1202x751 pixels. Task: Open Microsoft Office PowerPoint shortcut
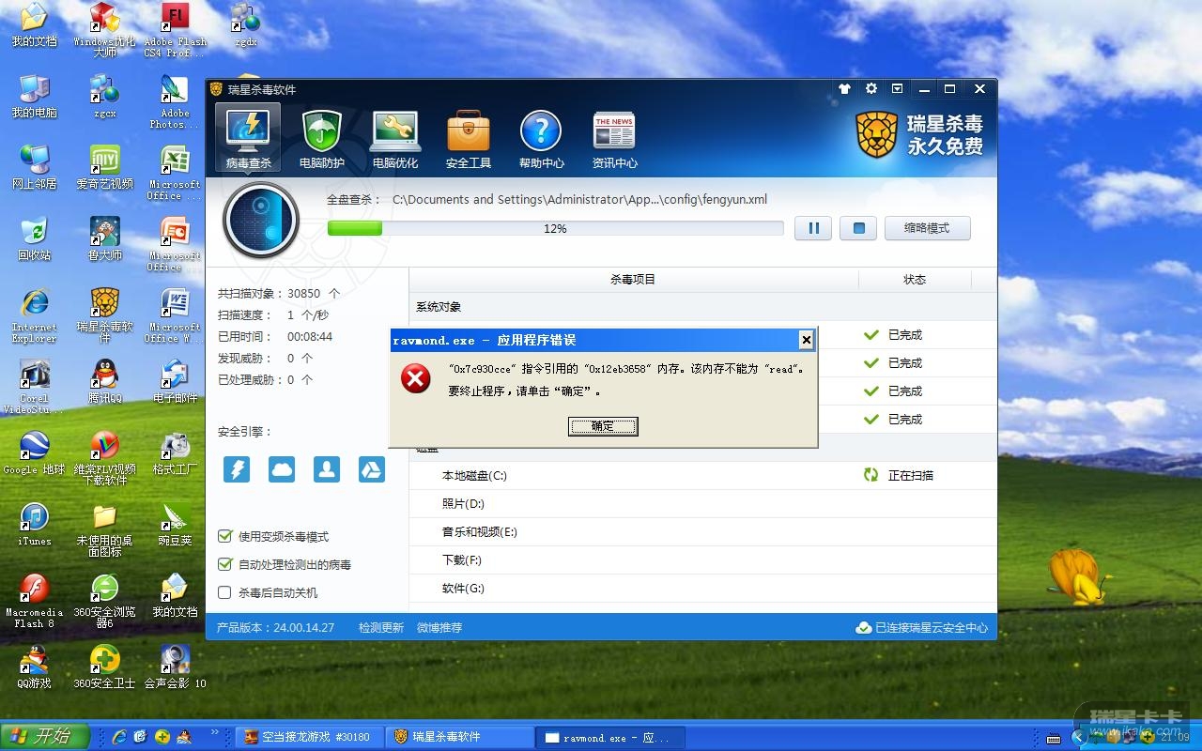pyautogui.click(x=175, y=244)
